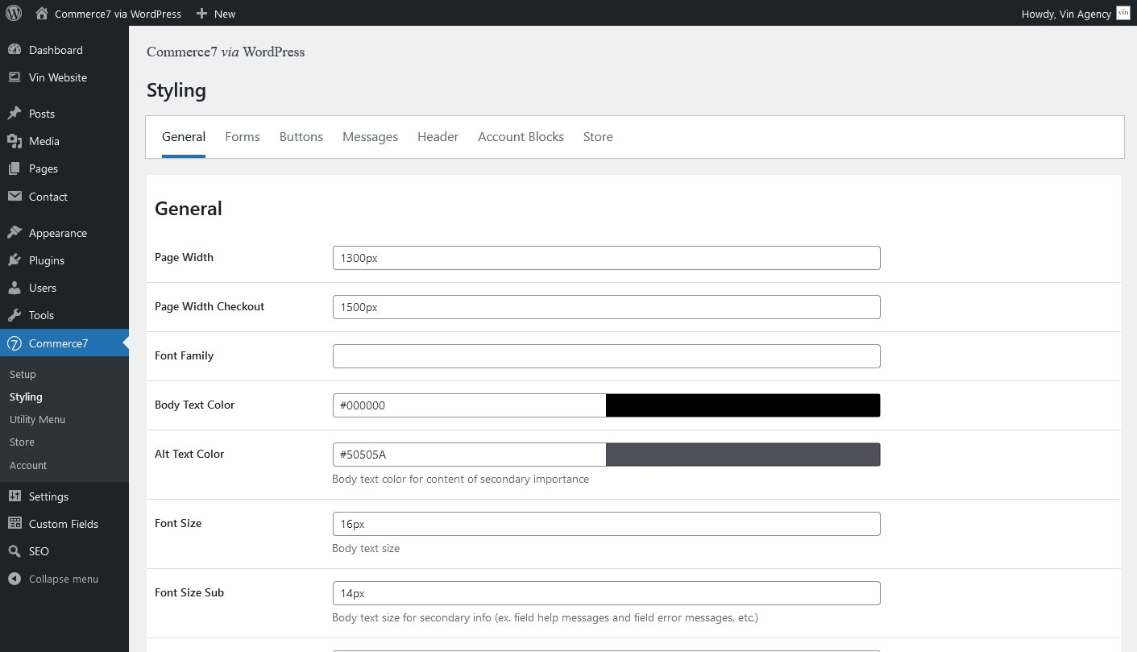The width and height of the screenshot is (1137, 652).
Task: Open the Dashboard gauge icon
Action: pyautogui.click(x=15, y=50)
